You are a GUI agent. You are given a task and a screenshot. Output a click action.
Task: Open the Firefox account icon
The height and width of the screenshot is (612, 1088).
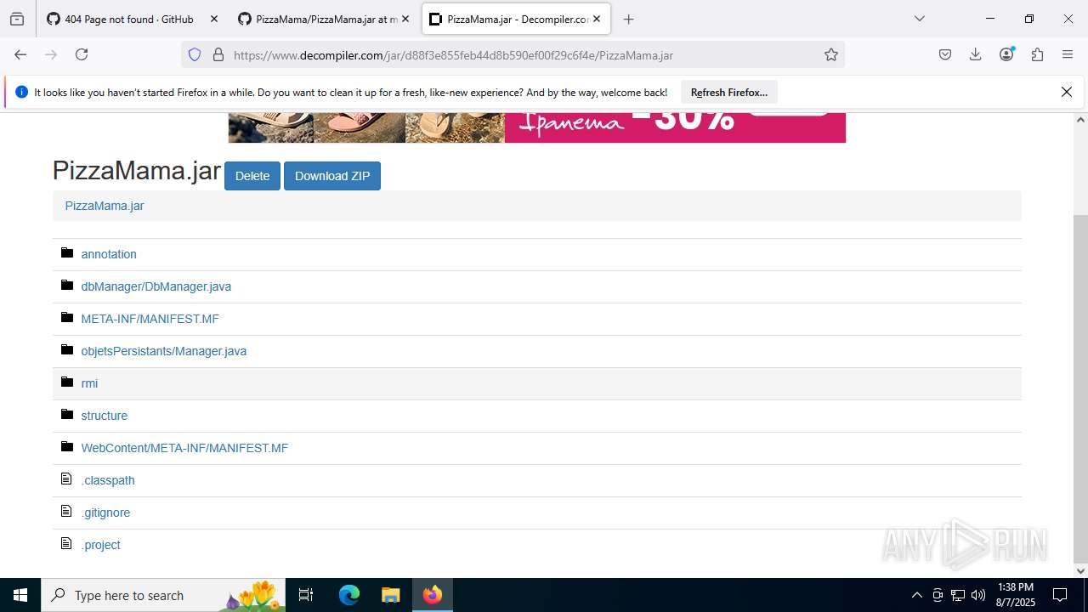coord(1006,54)
